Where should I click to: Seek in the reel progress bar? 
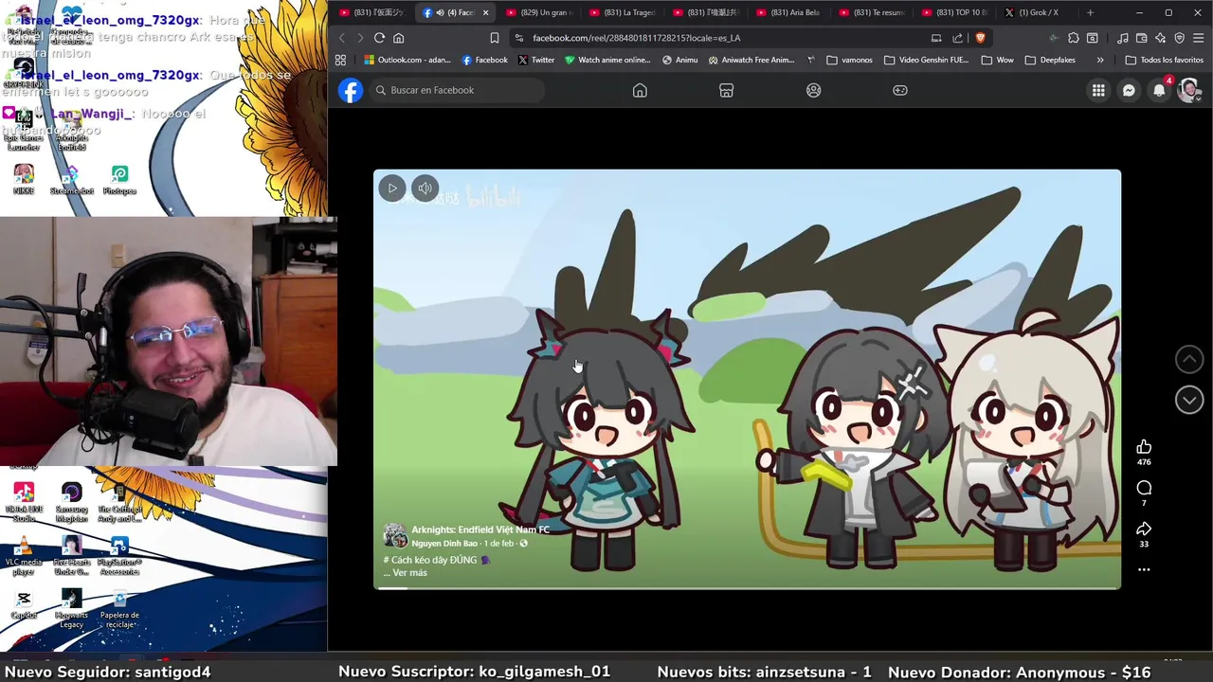click(747, 587)
